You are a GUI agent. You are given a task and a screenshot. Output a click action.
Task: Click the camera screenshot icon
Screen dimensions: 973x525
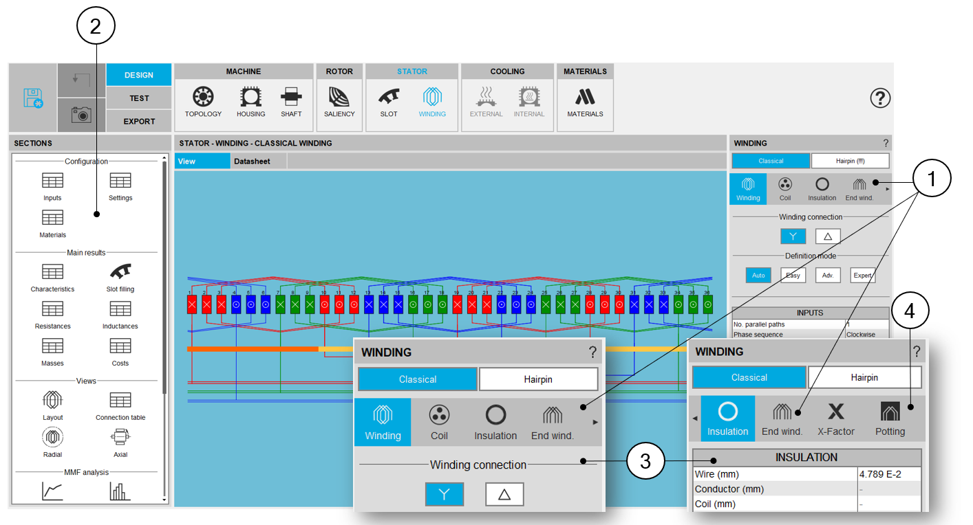(x=81, y=115)
